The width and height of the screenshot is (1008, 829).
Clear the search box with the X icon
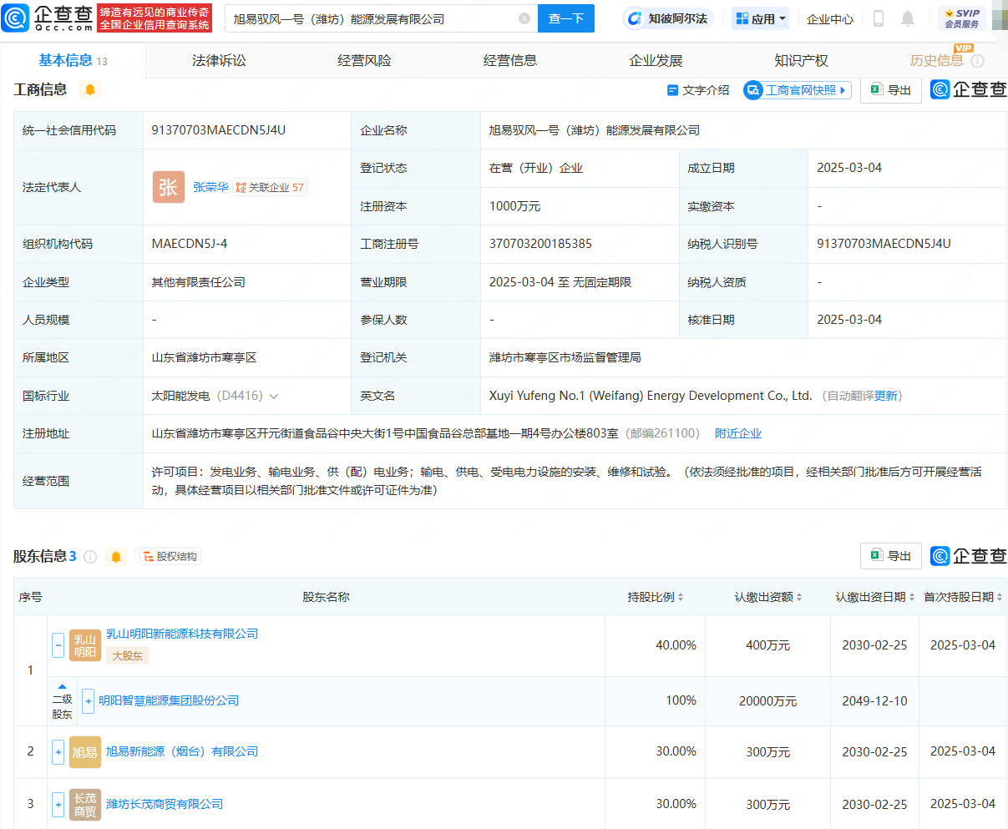(524, 18)
